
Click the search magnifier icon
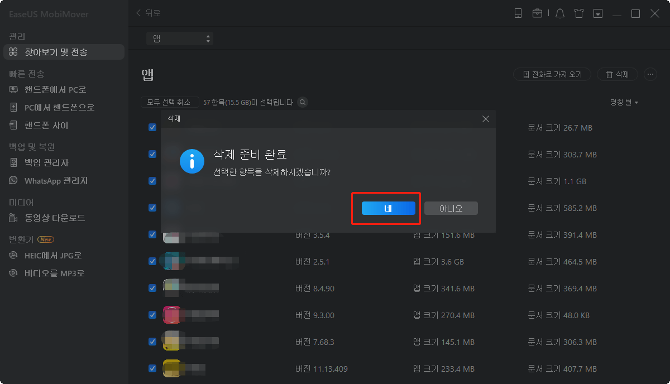(x=303, y=102)
